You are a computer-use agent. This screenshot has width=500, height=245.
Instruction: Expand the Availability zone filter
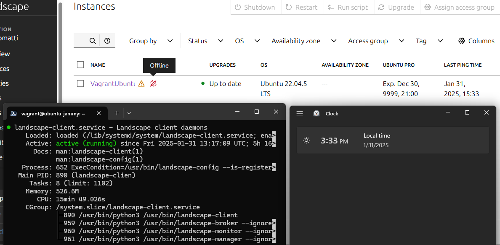point(304,41)
